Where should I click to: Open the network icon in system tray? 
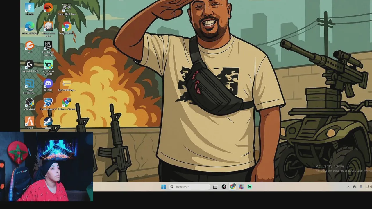(x=367, y=187)
